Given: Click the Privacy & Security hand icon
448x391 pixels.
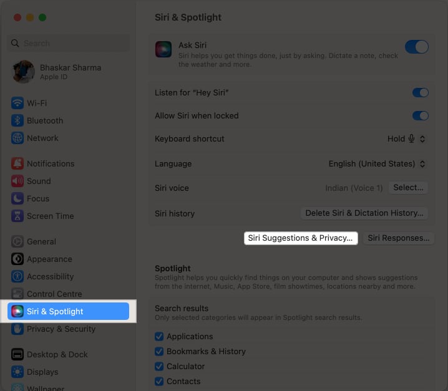Looking at the screenshot, I should click(17, 329).
